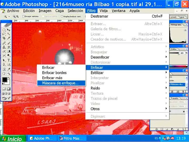This screenshot has height=142, width=189.
Task: Select the Eraser tool
Action: pos(4,51)
